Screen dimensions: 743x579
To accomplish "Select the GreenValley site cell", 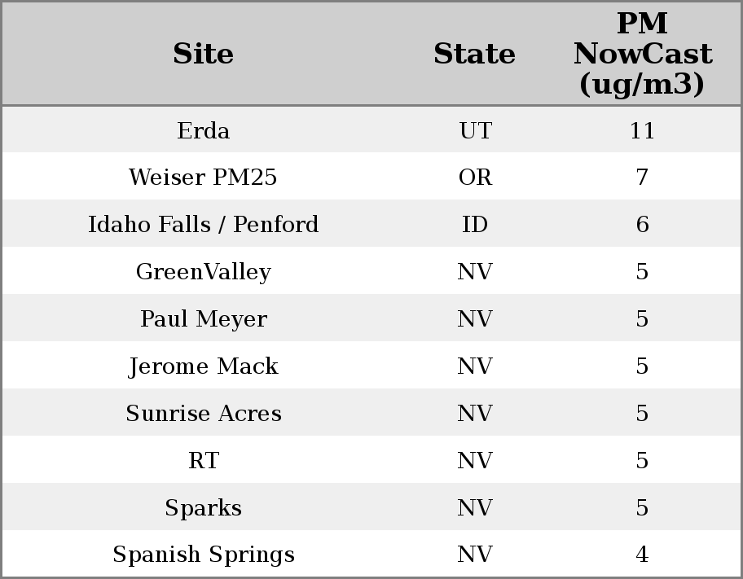I will [204, 272].
